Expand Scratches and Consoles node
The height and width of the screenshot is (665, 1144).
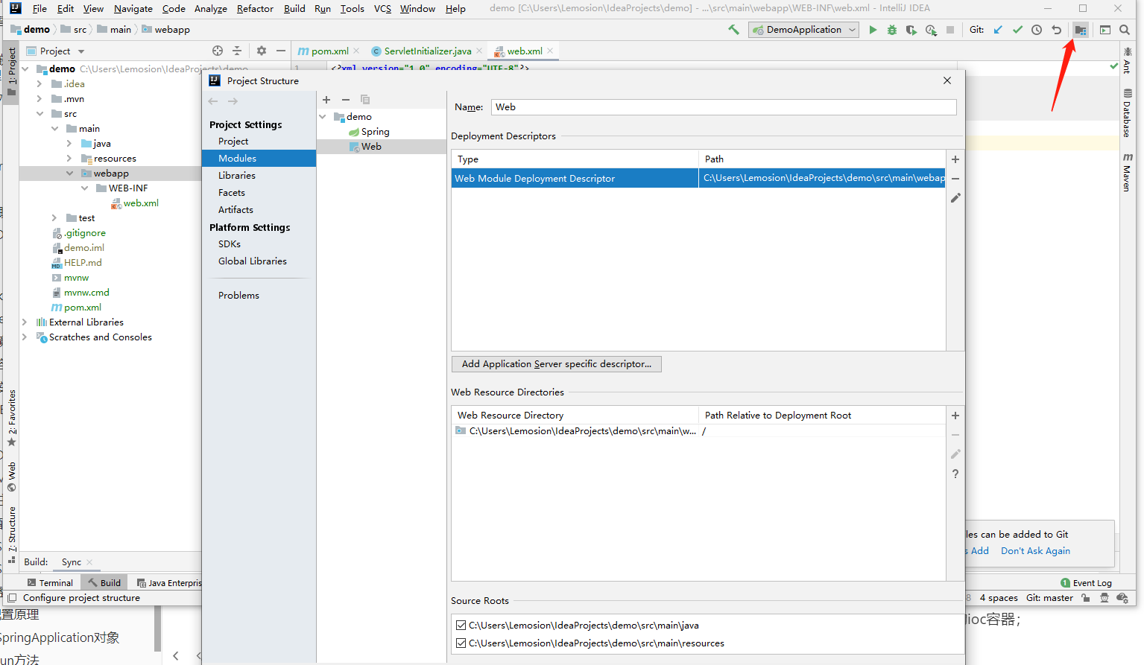[x=25, y=337]
